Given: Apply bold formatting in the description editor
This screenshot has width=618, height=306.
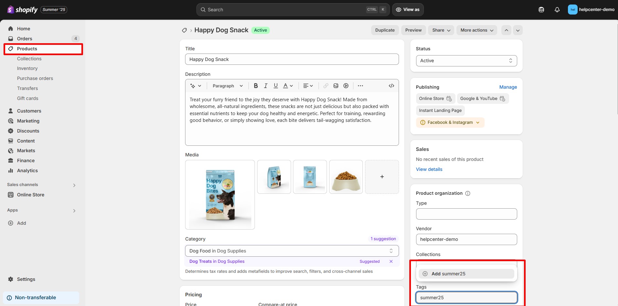Looking at the screenshot, I should click(x=256, y=86).
